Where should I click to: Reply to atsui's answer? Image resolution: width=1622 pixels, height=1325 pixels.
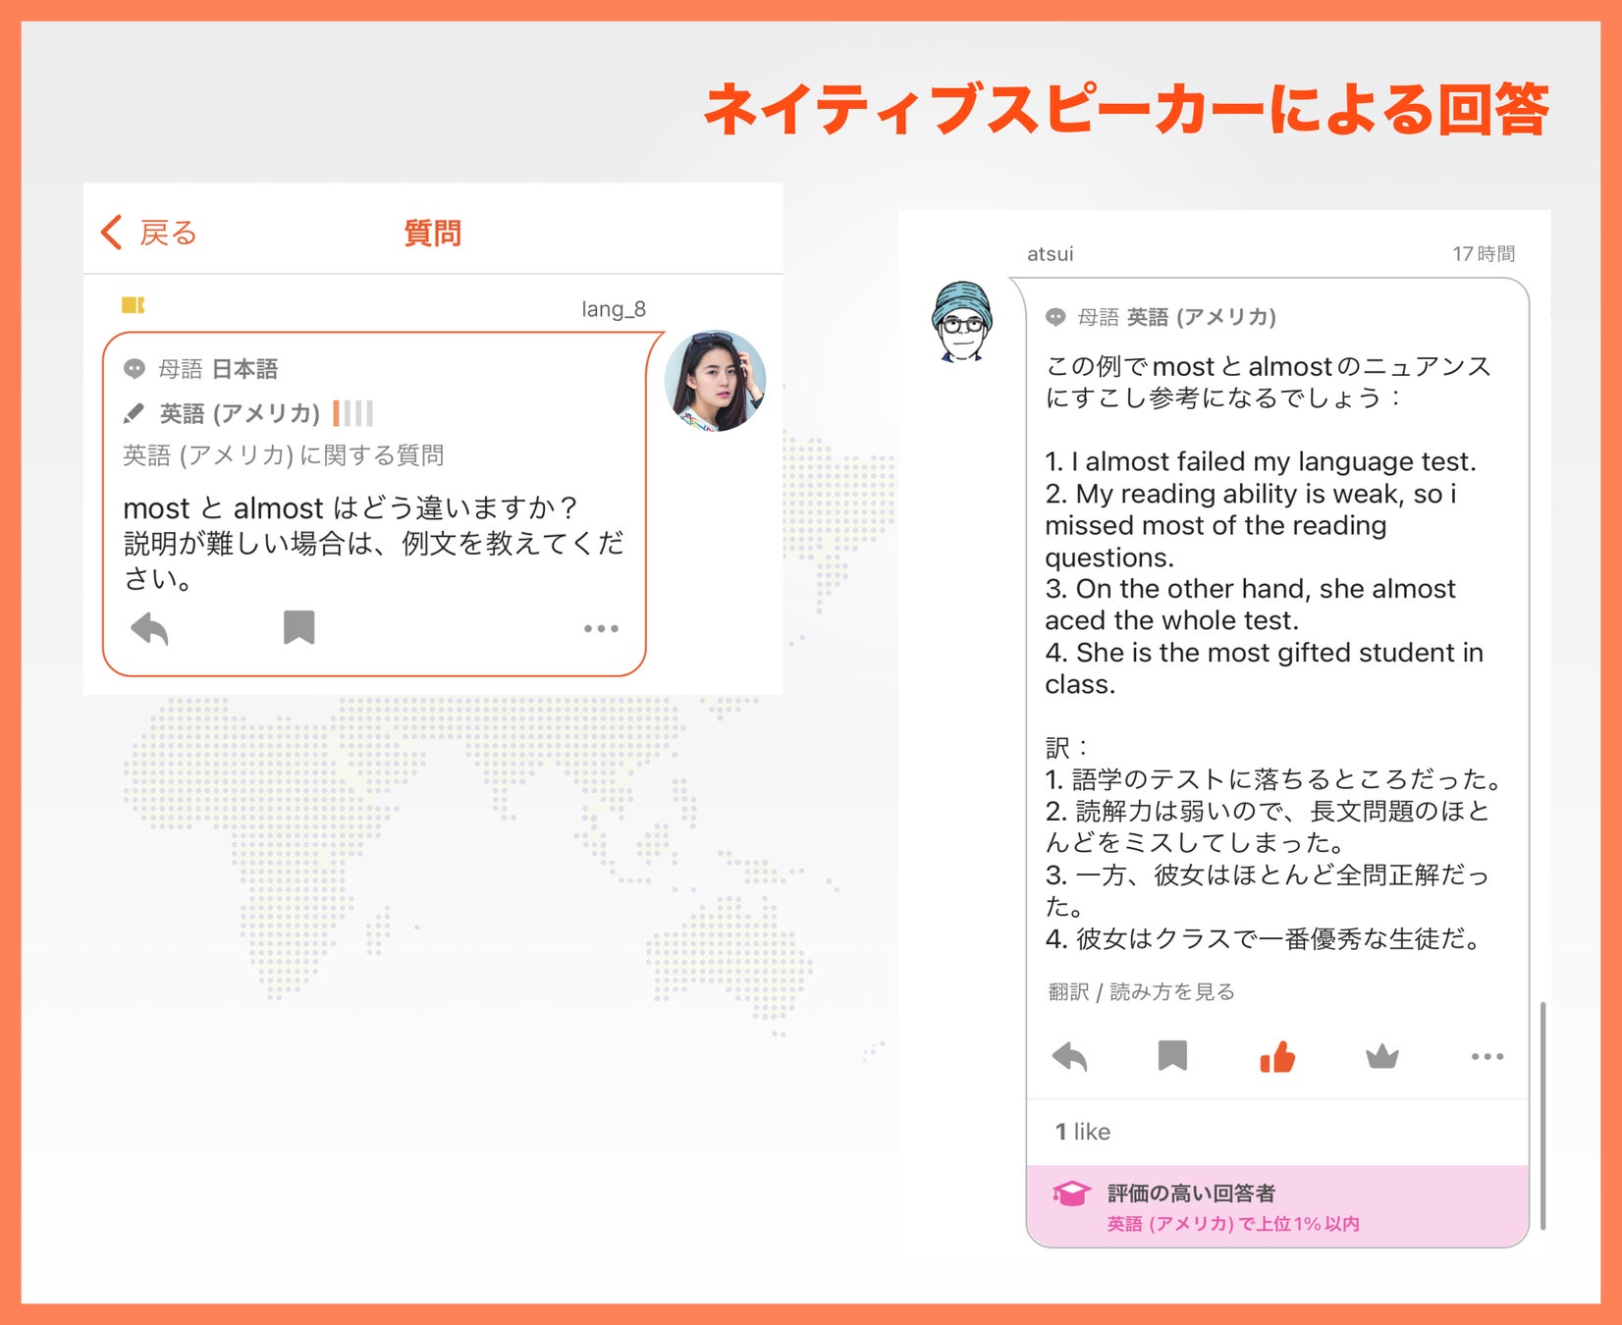click(x=1069, y=1056)
